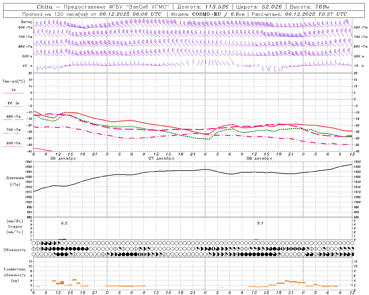The image size is (369, 295).
Task: Select the Широта: 52.026 header field
Action: (x=259, y=7)
